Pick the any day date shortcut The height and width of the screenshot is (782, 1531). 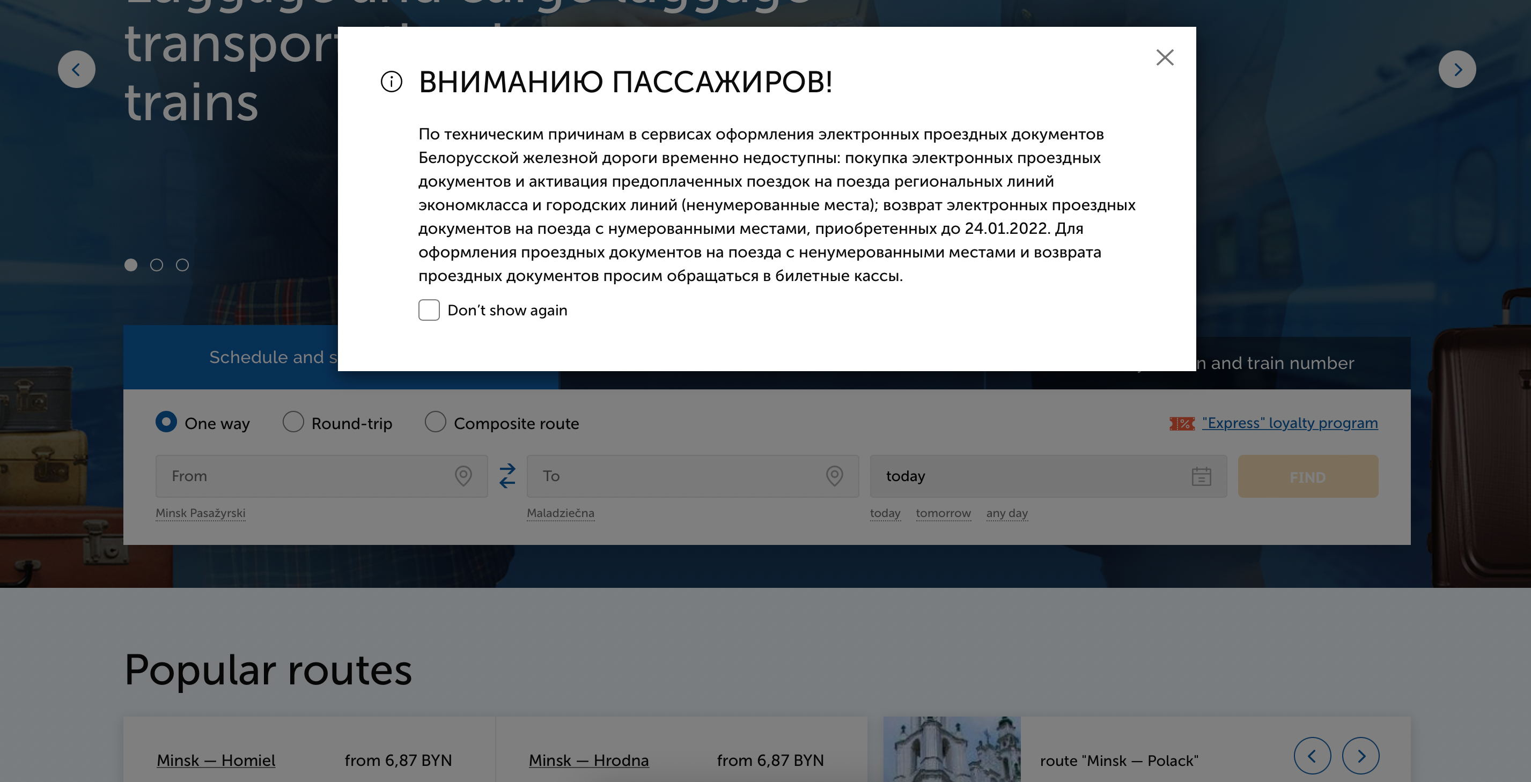[1007, 513]
